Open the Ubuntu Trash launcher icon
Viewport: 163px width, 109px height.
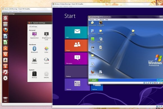(5, 99)
